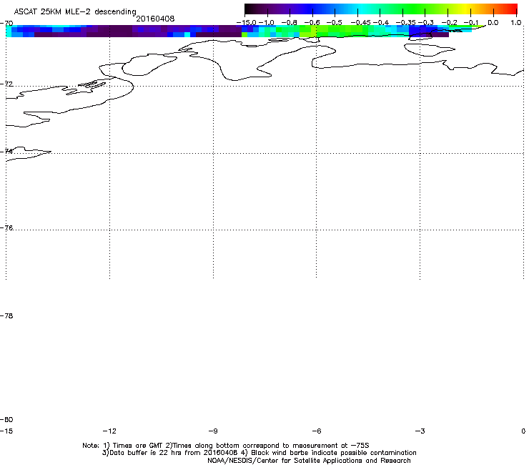This screenshot has height=465, width=529.
Task: Click the -9 longitude axis label
Action: click(x=213, y=431)
